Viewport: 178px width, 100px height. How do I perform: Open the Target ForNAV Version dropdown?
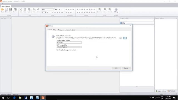(x=81, y=42)
